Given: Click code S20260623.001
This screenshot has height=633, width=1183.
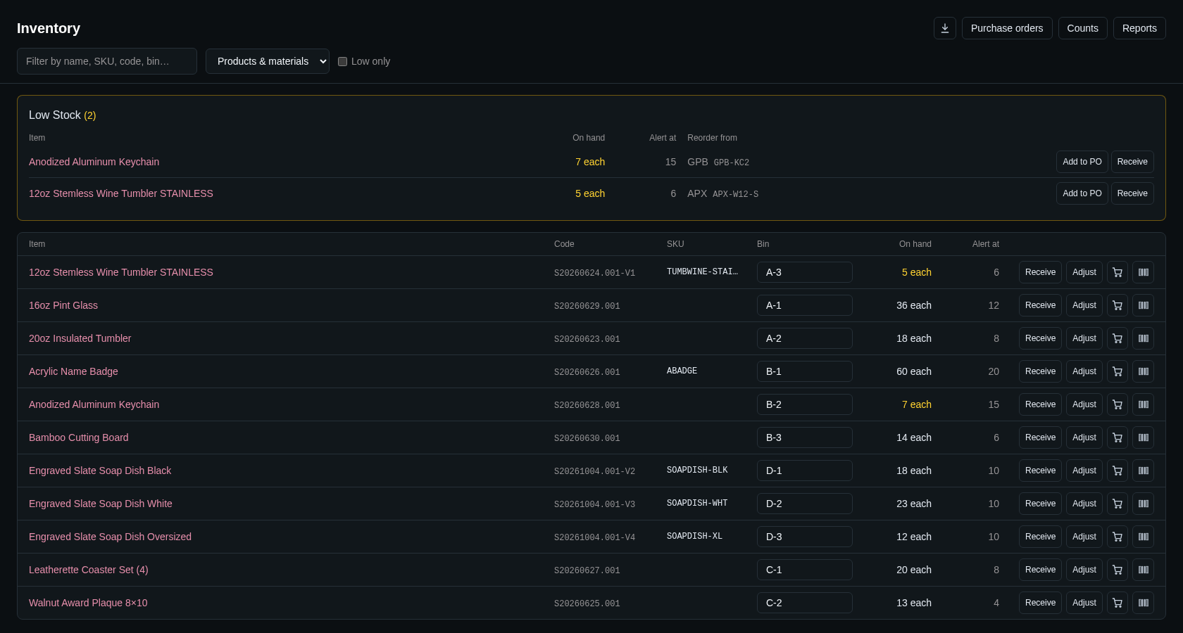Looking at the screenshot, I should [587, 339].
